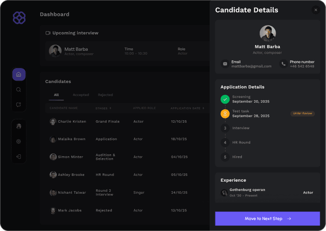Click Mark Jacobs' avatar
This screenshot has height=231, width=326.
coord(53,210)
